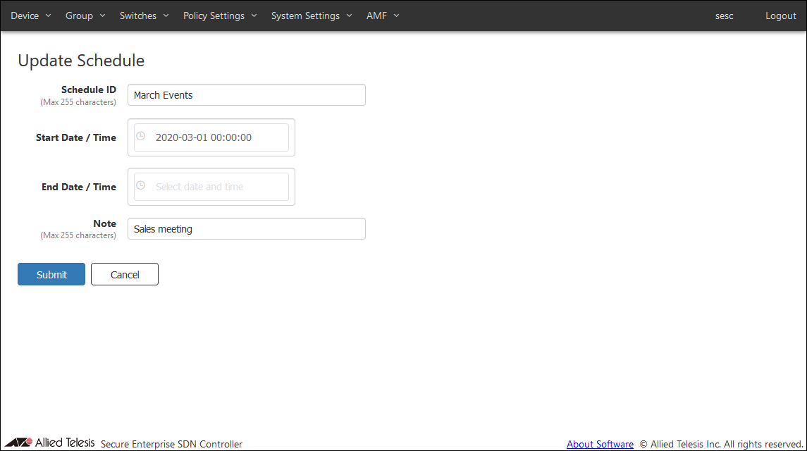The width and height of the screenshot is (807, 451).
Task: Log out using the Logout link
Action: (780, 16)
